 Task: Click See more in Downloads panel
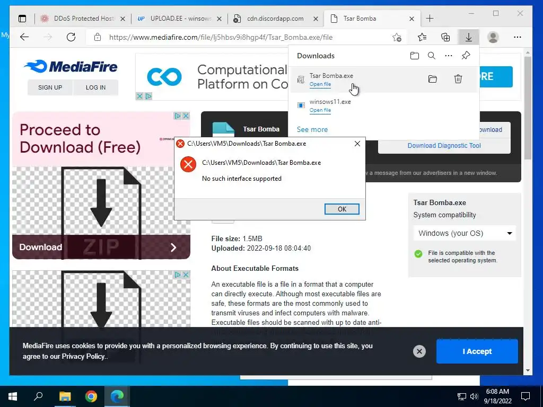pyautogui.click(x=312, y=129)
